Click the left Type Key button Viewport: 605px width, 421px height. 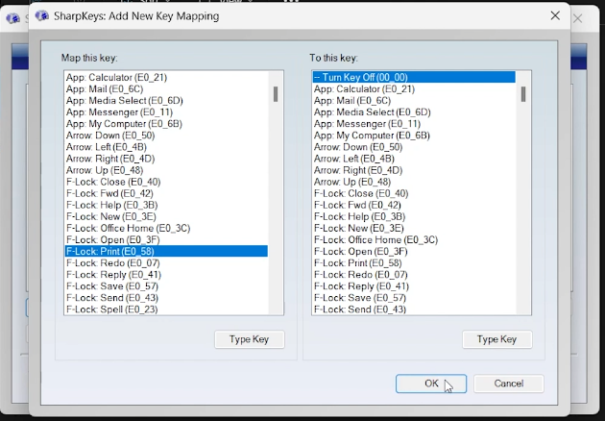pyautogui.click(x=249, y=338)
